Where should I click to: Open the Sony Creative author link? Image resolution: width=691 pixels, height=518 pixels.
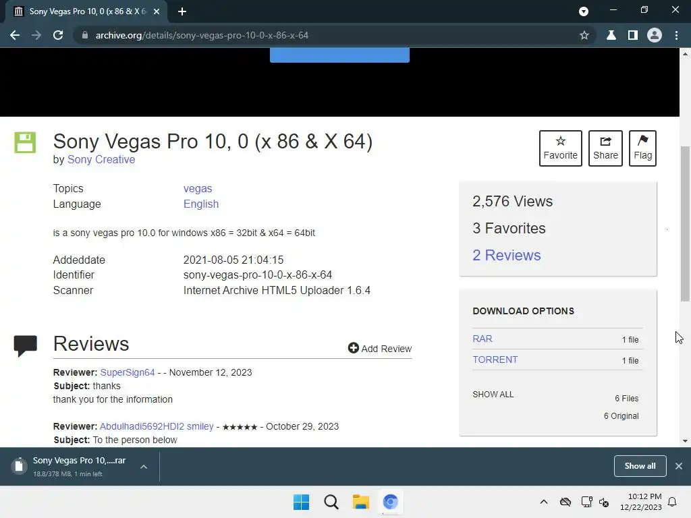[101, 159]
